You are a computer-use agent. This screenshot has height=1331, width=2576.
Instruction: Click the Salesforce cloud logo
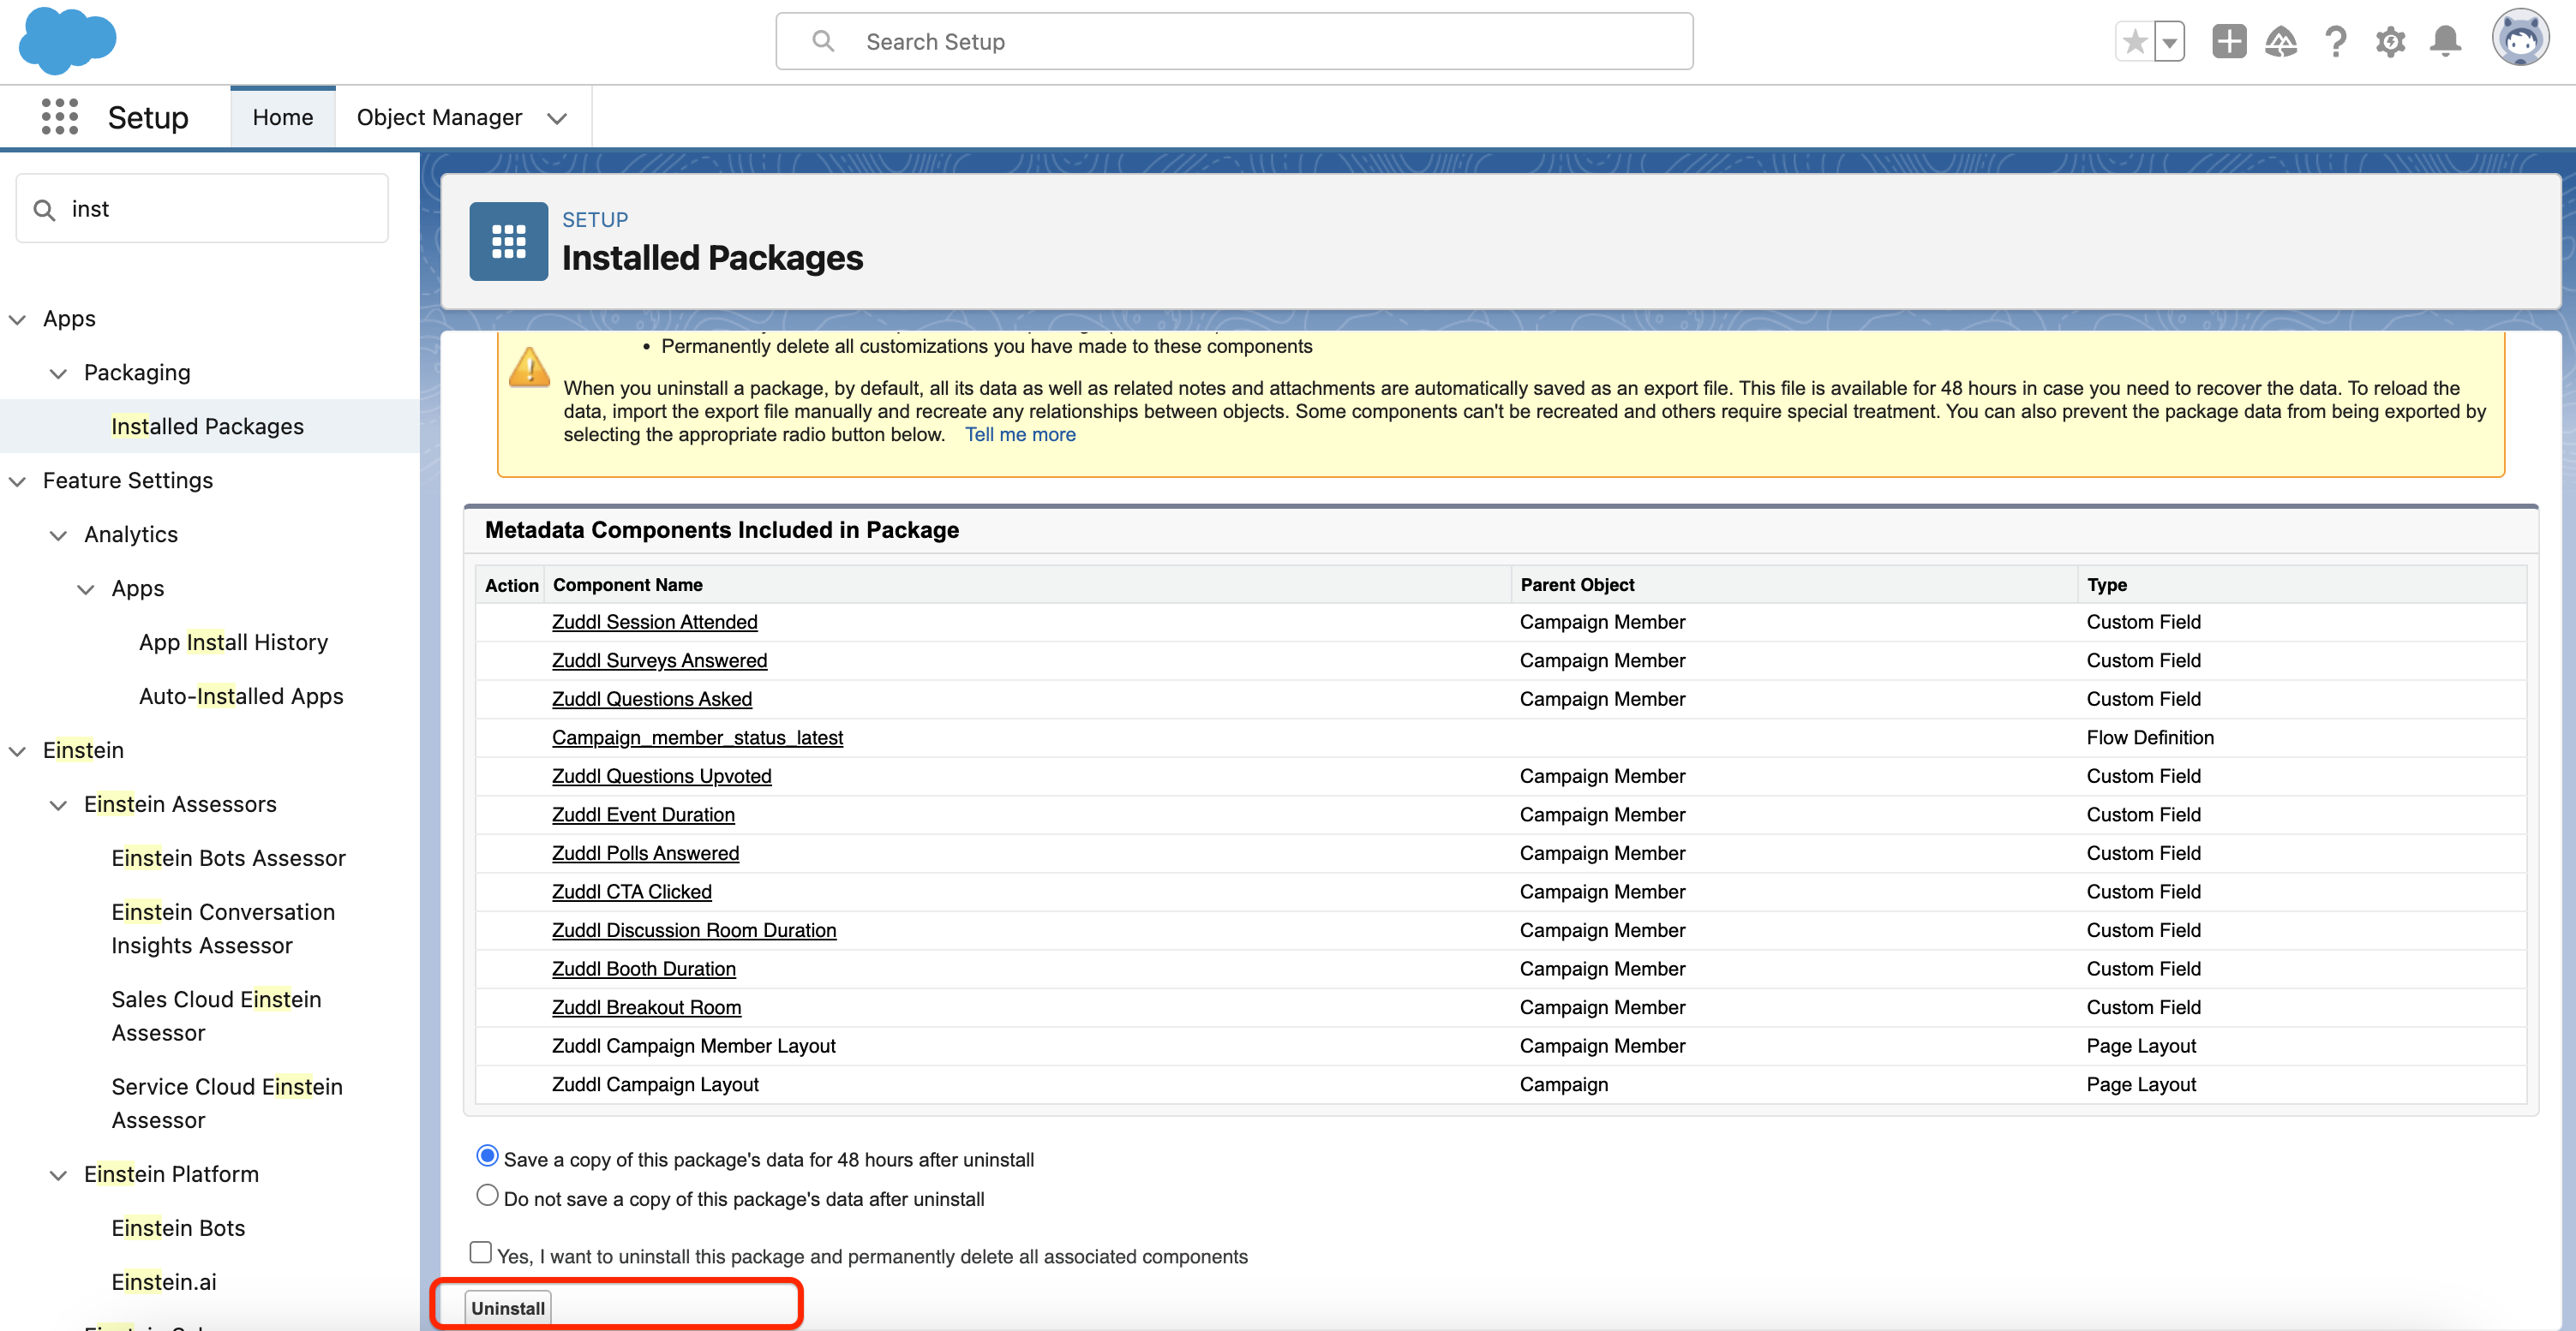point(67,41)
